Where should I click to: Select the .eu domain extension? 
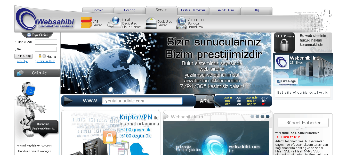(238, 104)
